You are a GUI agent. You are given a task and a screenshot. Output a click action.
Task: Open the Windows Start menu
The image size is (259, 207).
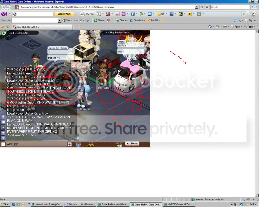(x=5, y=204)
